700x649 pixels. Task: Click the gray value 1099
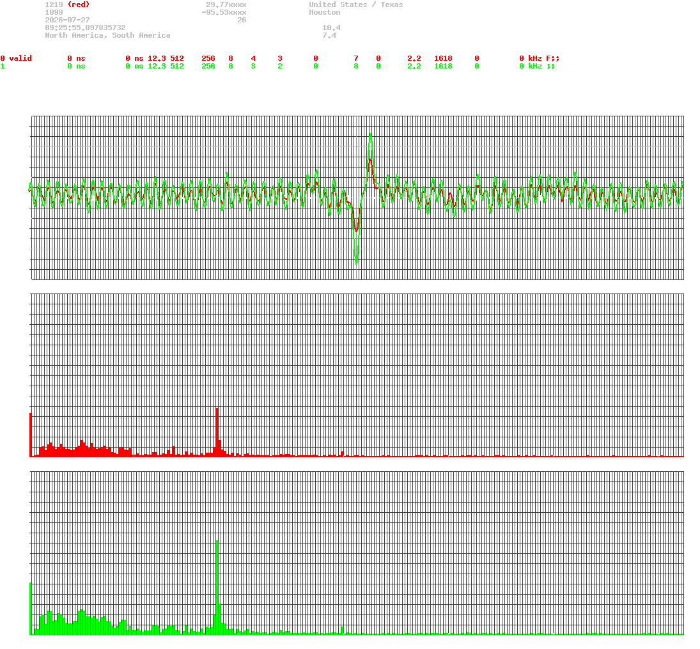(x=54, y=13)
